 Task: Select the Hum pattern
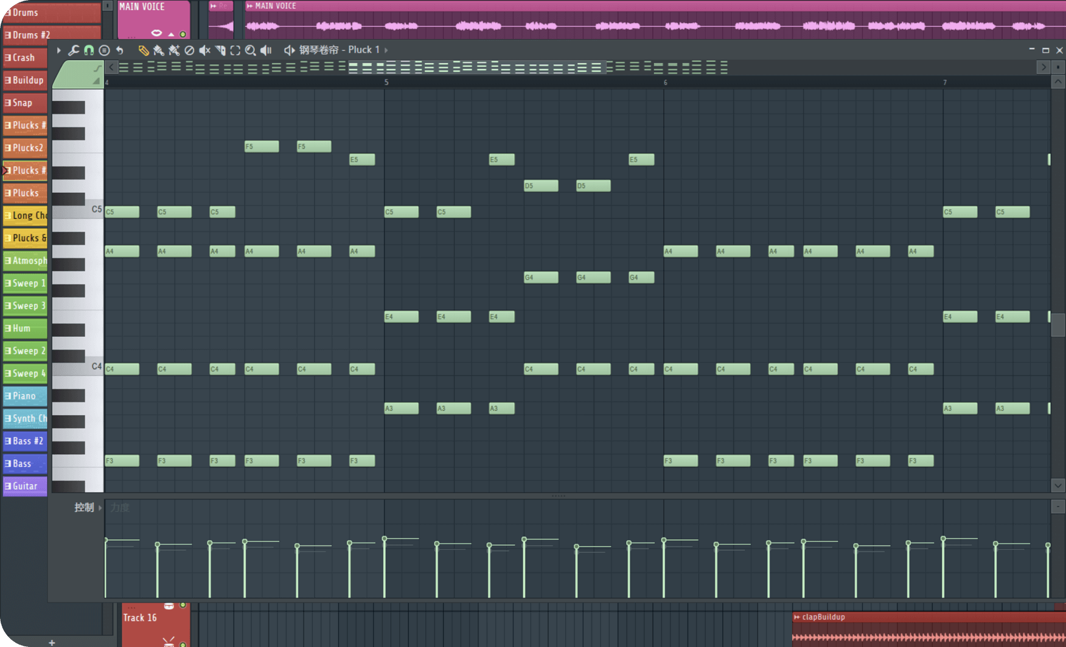[x=25, y=328]
